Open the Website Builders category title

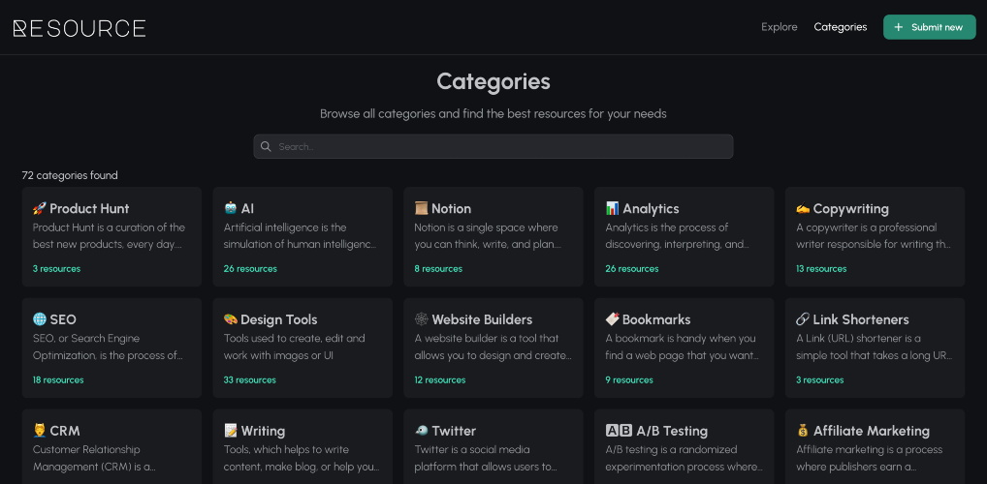(482, 320)
